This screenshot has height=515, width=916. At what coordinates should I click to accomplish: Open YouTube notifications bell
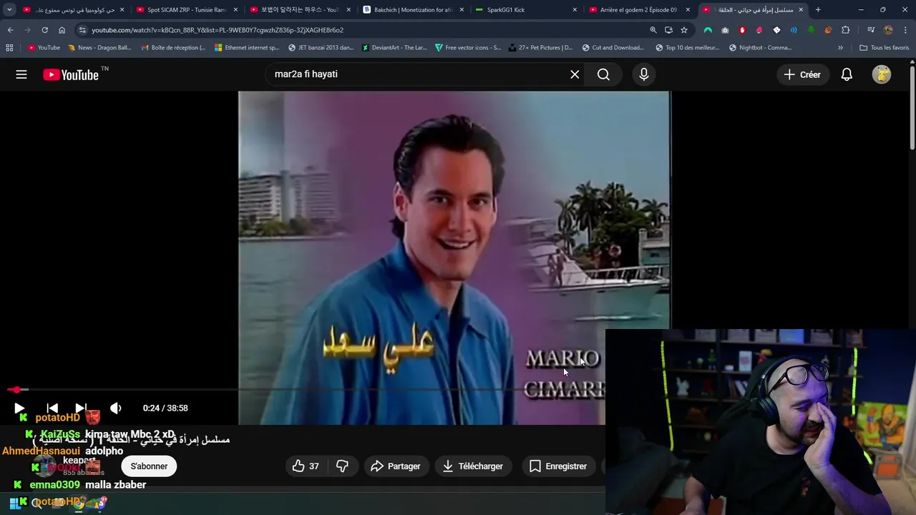[847, 74]
